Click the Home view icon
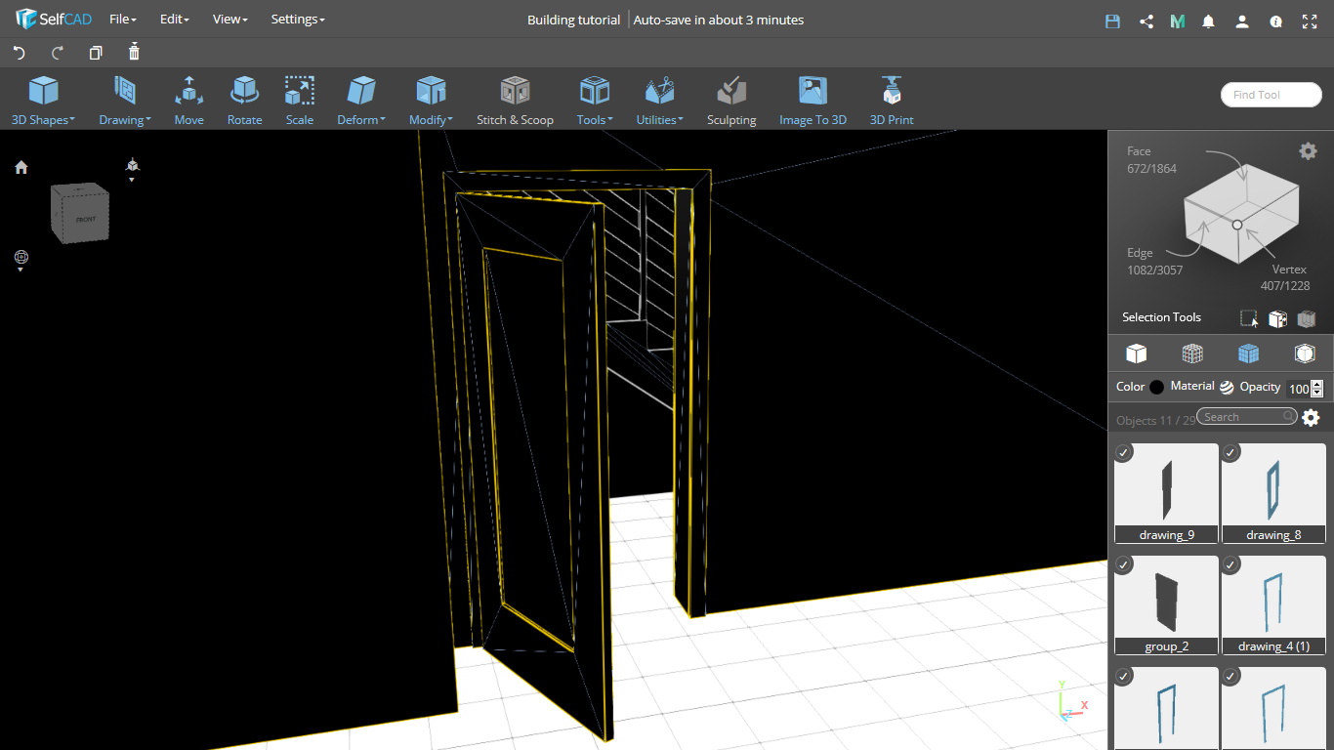This screenshot has height=750, width=1334. [21, 167]
